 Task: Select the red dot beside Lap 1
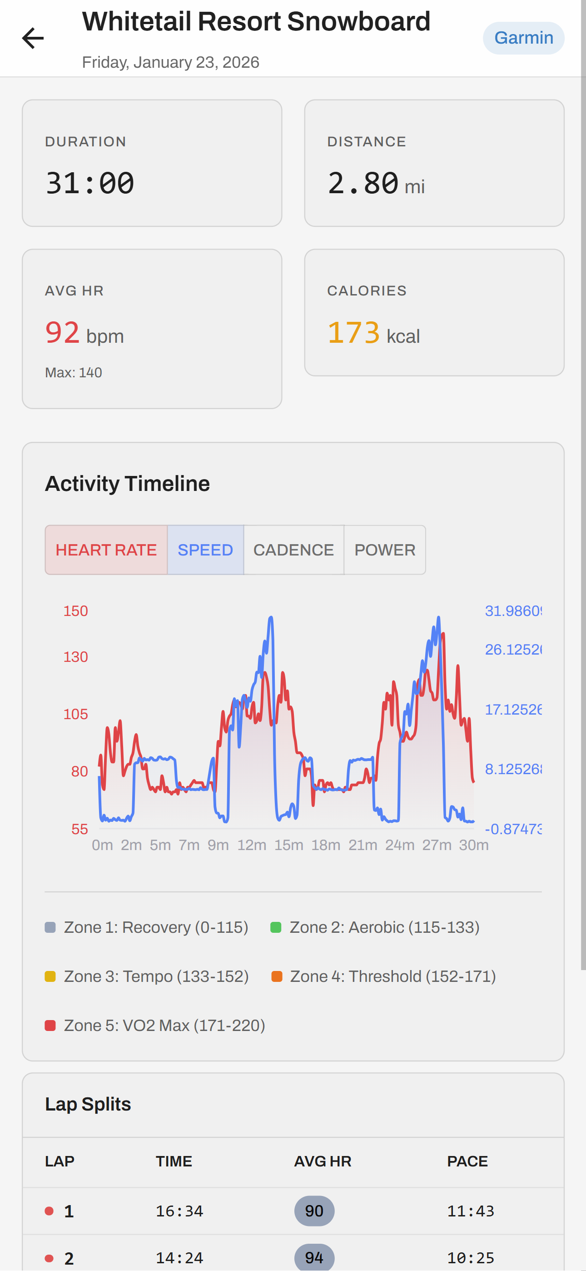point(49,1211)
